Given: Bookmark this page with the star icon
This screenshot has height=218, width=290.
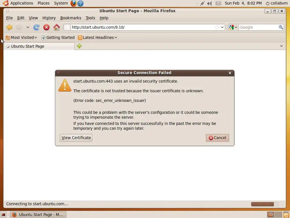Looking at the screenshot, I should [x=217, y=27].
